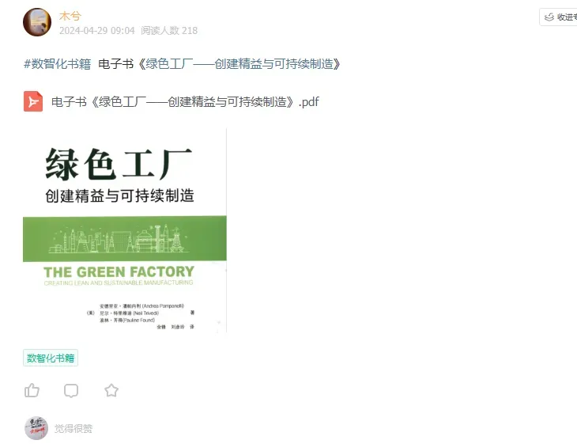Click the 收进专栏 collect icon

[x=549, y=17]
